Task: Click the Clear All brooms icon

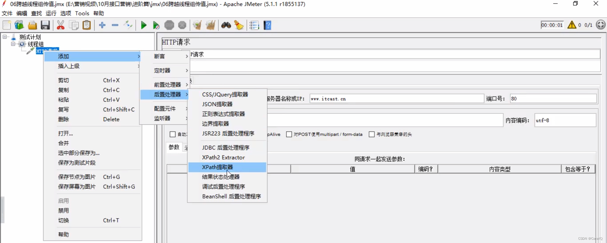Action: coord(210,25)
